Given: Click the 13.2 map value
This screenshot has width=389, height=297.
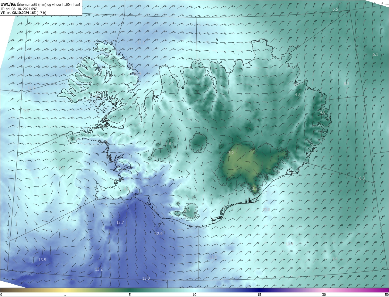Looking at the screenshot, I should pyautogui.click(x=99, y=269).
